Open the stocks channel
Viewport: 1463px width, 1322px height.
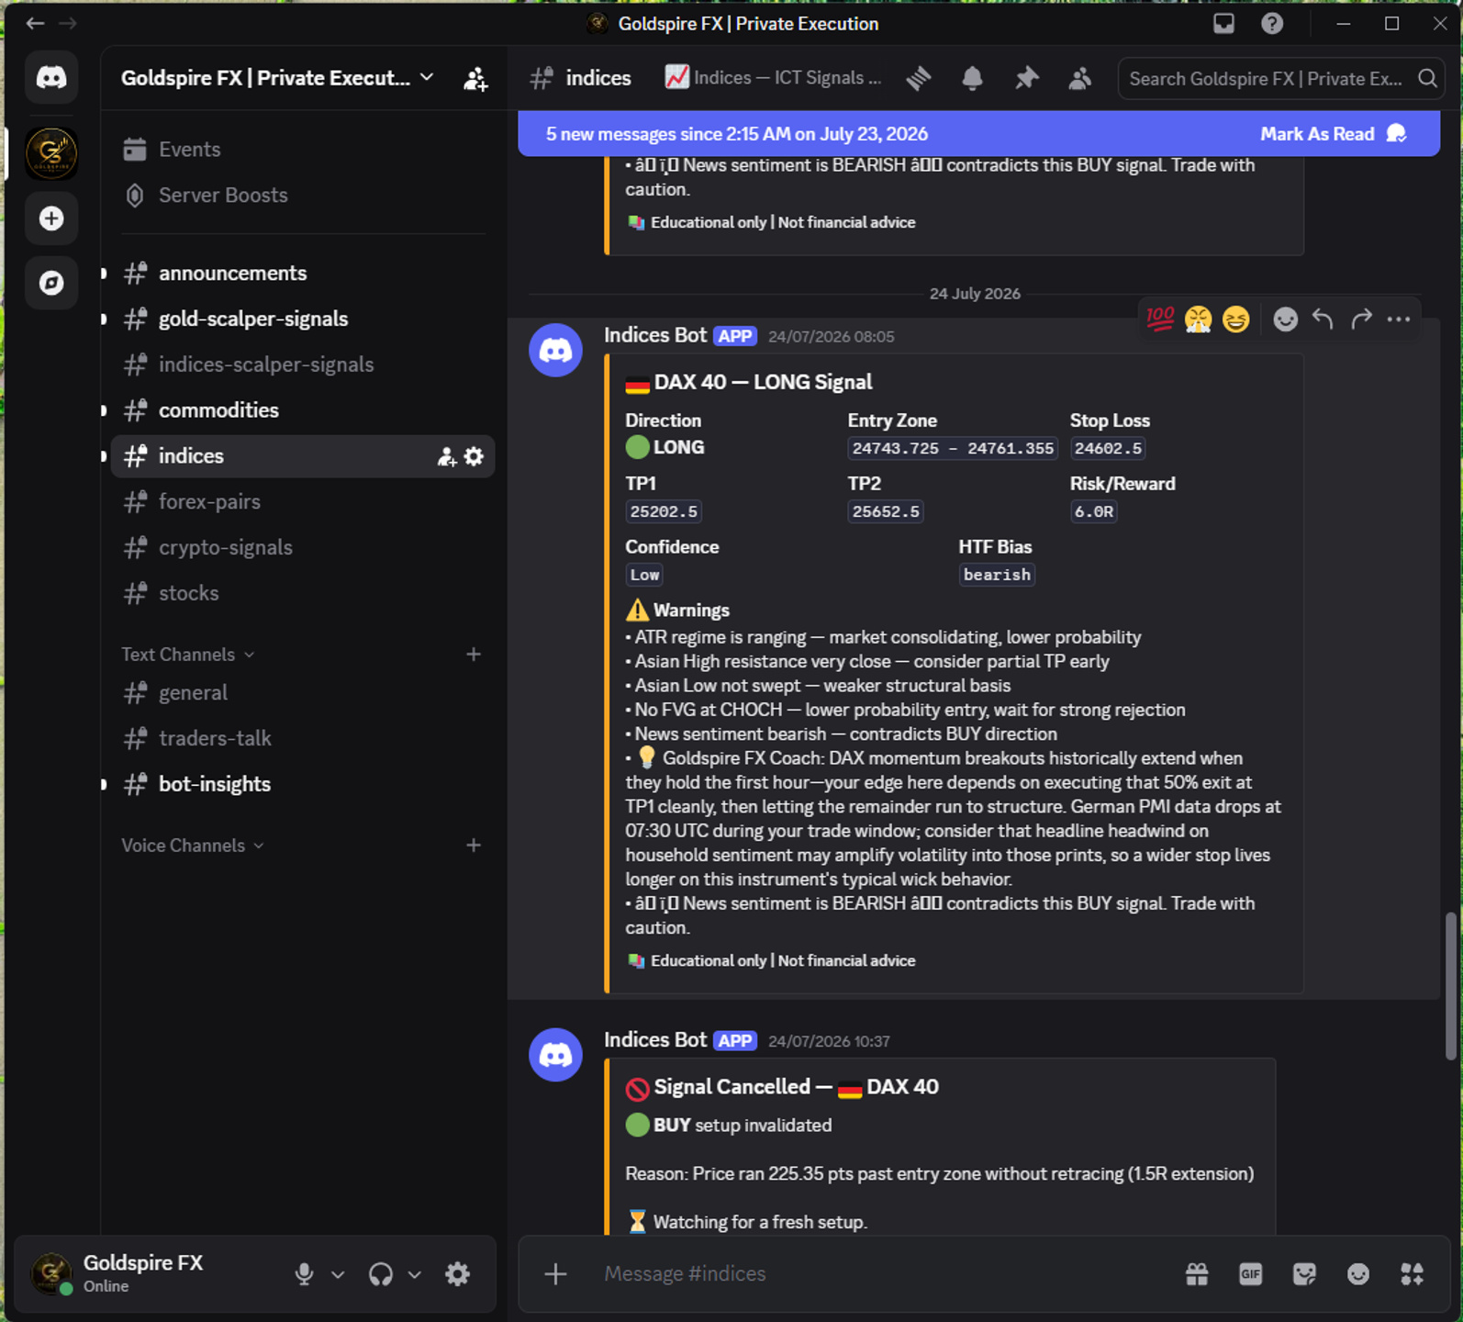click(303, 593)
